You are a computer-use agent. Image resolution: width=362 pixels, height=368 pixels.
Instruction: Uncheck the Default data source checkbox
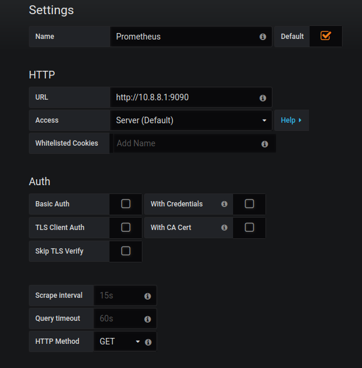coord(326,36)
